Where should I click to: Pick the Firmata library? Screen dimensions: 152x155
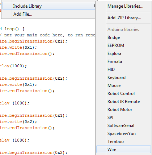124,61
